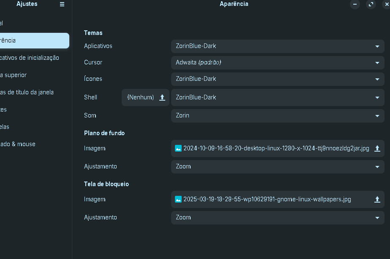Click the image file icon in Tela de bloqueio
This screenshot has width=390, height=259.
tap(178, 199)
